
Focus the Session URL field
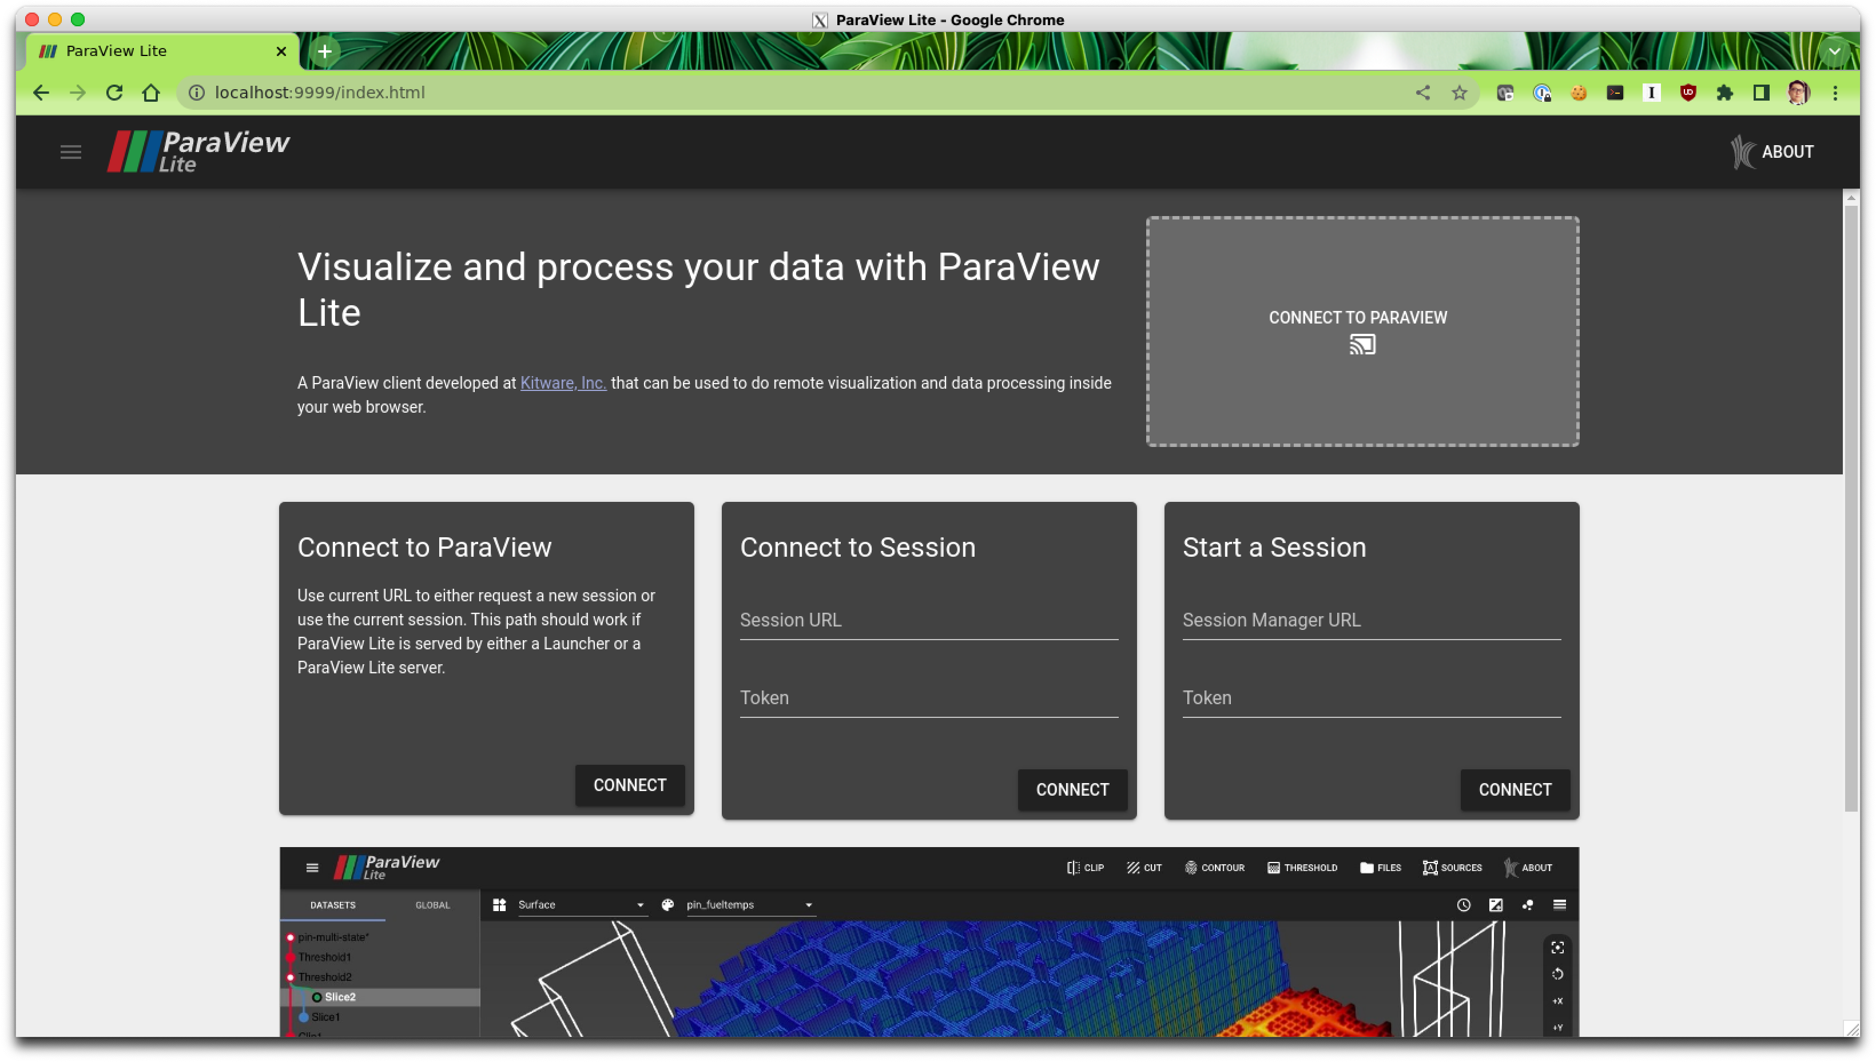[x=928, y=620]
